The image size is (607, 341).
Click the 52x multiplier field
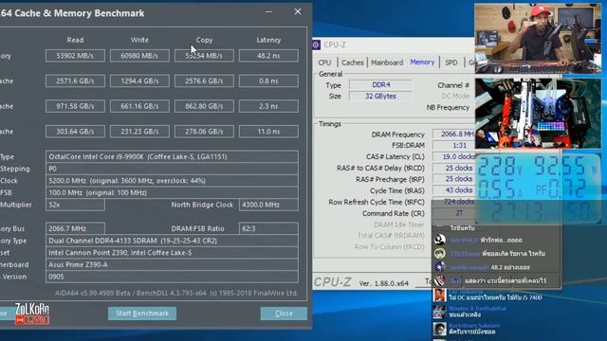(75, 205)
